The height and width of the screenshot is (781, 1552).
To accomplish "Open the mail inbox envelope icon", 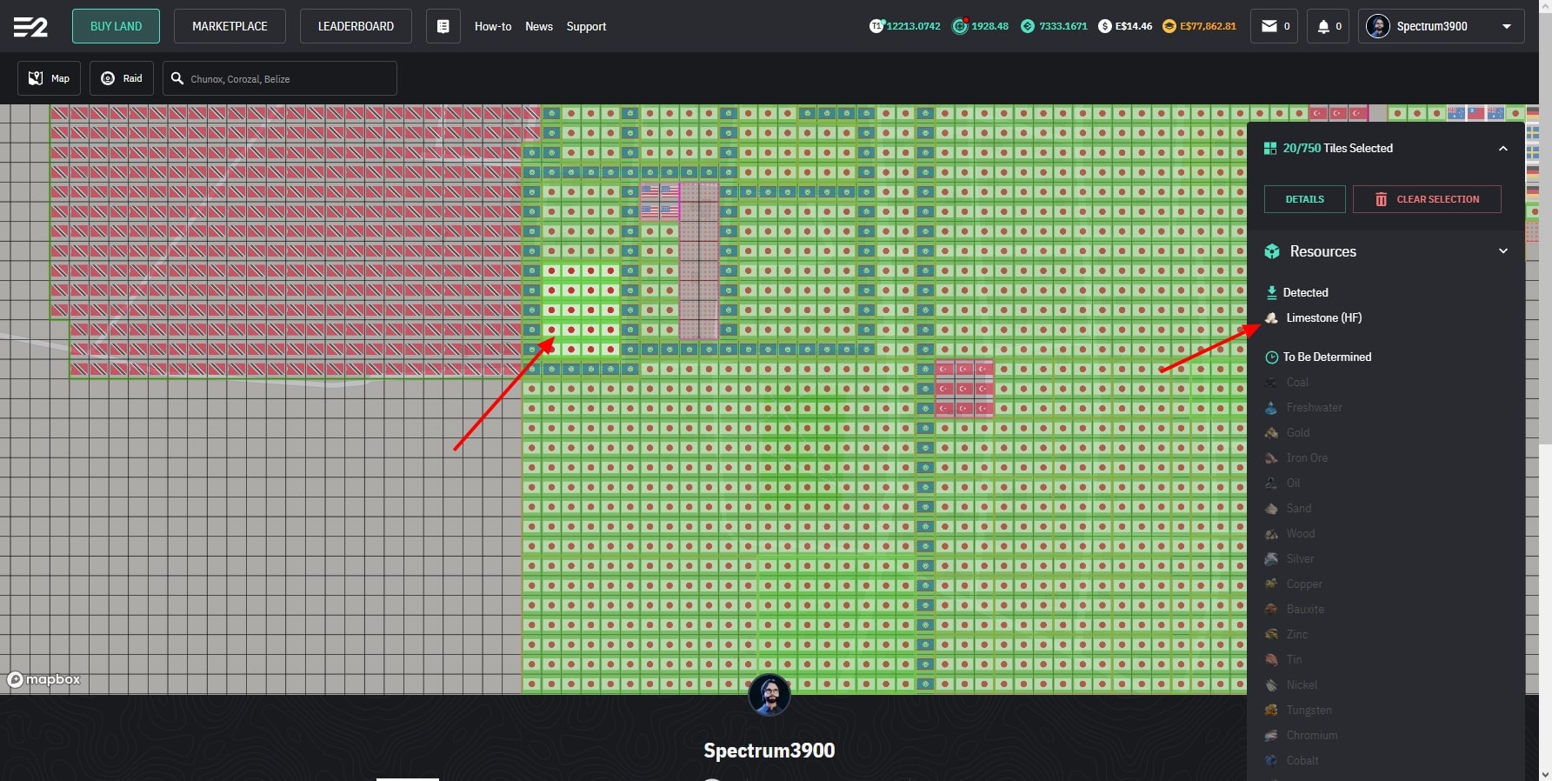I will 1269,26.
